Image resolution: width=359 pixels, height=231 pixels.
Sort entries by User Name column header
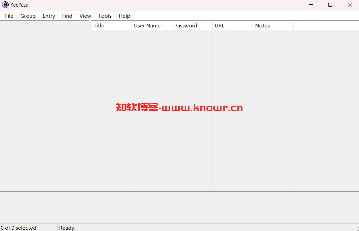152,25
